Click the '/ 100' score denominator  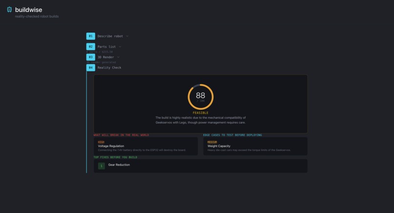point(200,101)
